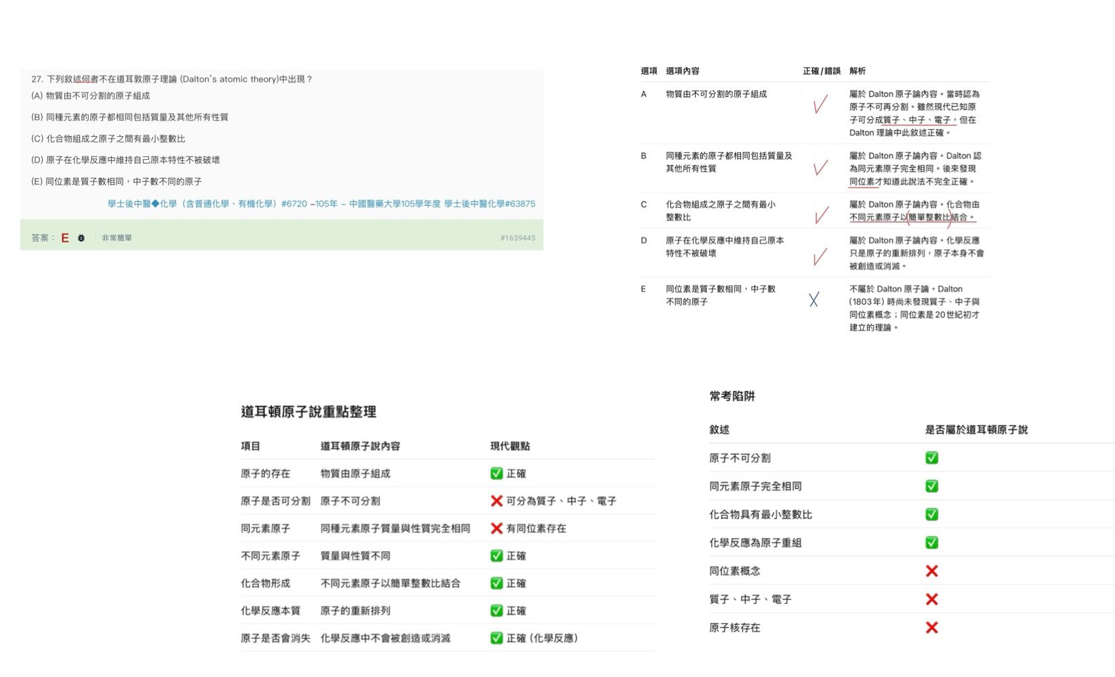Screen dimensions: 1115x677
Task: Click the 解析 column header
Action: [x=858, y=71]
